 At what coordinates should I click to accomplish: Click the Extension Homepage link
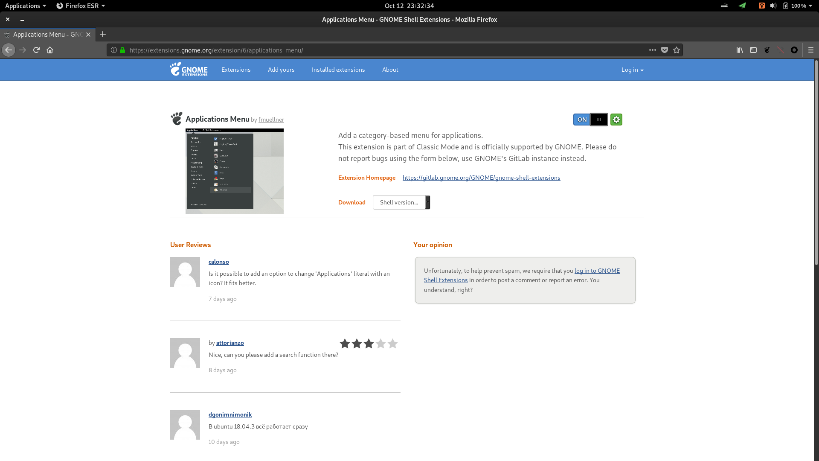pos(482,177)
